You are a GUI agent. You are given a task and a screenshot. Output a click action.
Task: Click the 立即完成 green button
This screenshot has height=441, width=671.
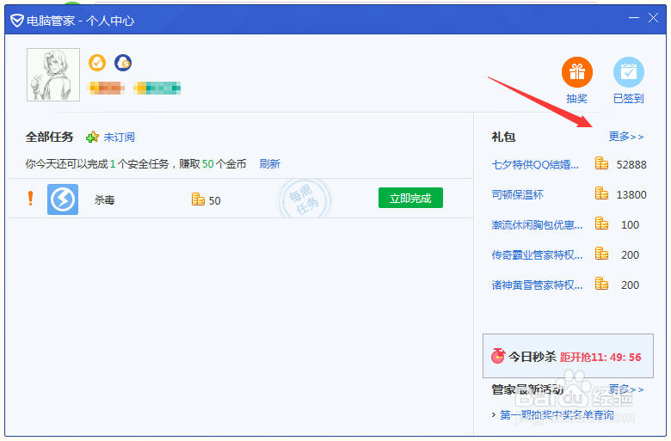pyautogui.click(x=410, y=198)
